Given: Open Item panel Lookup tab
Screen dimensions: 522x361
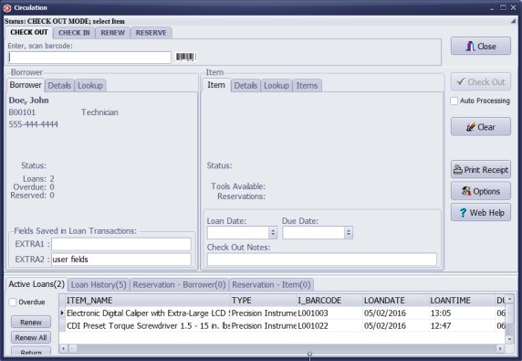Looking at the screenshot, I should pos(277,86).
